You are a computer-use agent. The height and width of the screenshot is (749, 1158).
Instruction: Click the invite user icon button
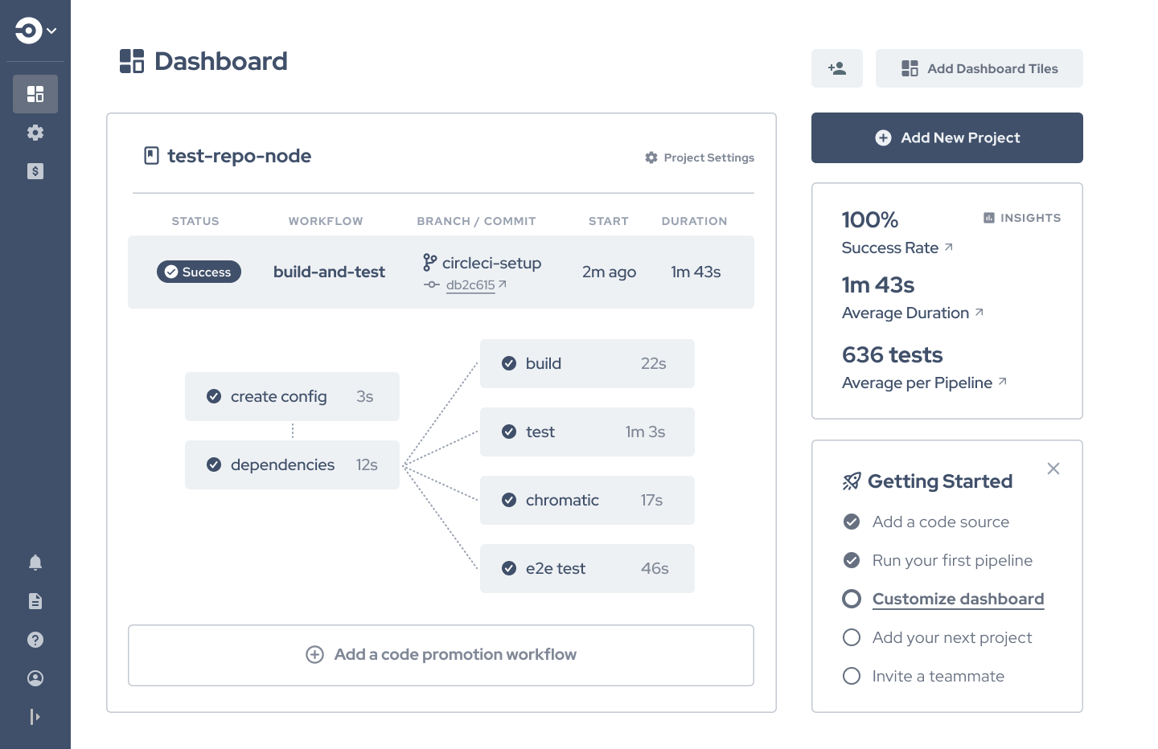pyautogui.click(x=836, y=68)
